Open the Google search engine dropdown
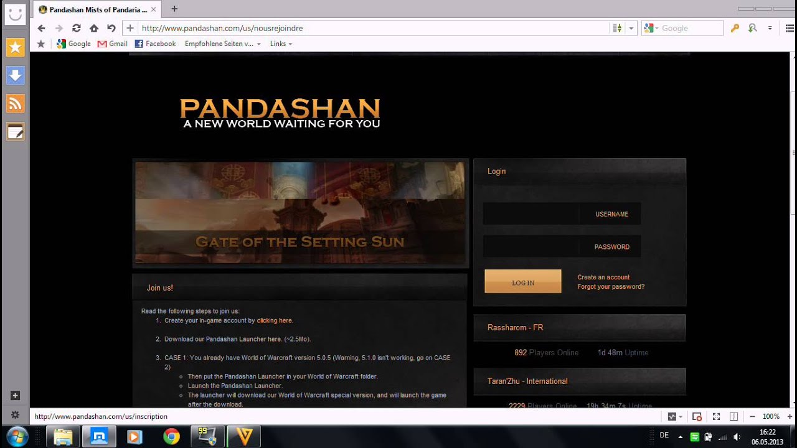 (651, 28)
